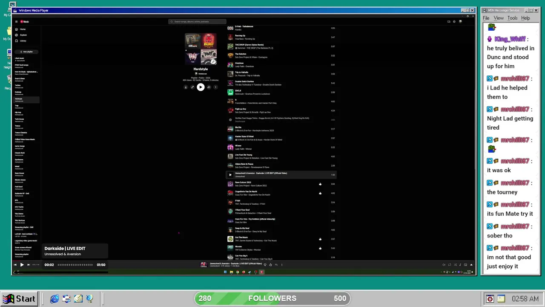
Task: Open the Help menu in MSN Messenger
Action: [525, 18]
